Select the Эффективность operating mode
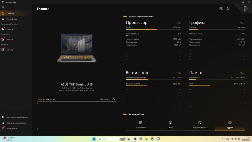This screenshot has width=252, height=142. pos(200,125)
